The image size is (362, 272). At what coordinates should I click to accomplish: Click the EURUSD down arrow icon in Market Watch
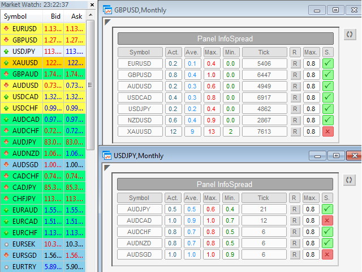click(x=6, y=28)
